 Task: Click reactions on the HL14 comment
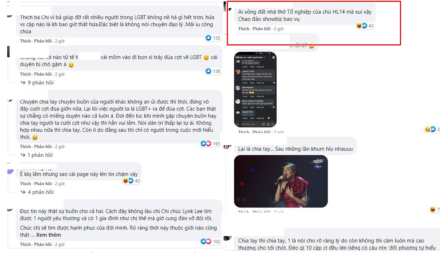coord(365,26)
